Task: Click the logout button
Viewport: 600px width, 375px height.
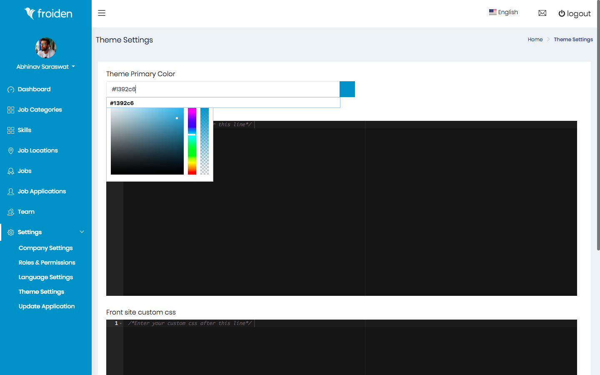Action: tap(574, 14)
